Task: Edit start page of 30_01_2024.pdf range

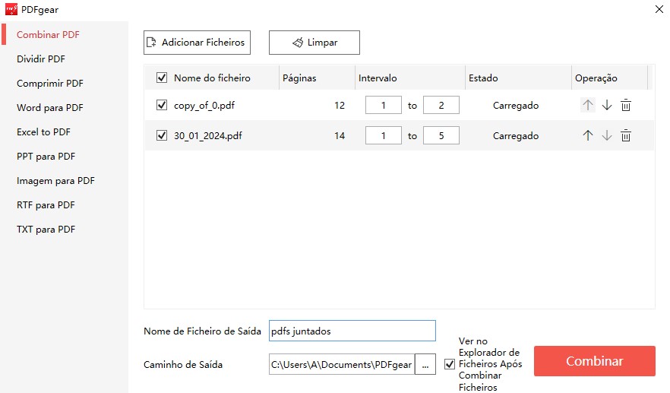Action: pyautogui.click(x=384, y=135)
